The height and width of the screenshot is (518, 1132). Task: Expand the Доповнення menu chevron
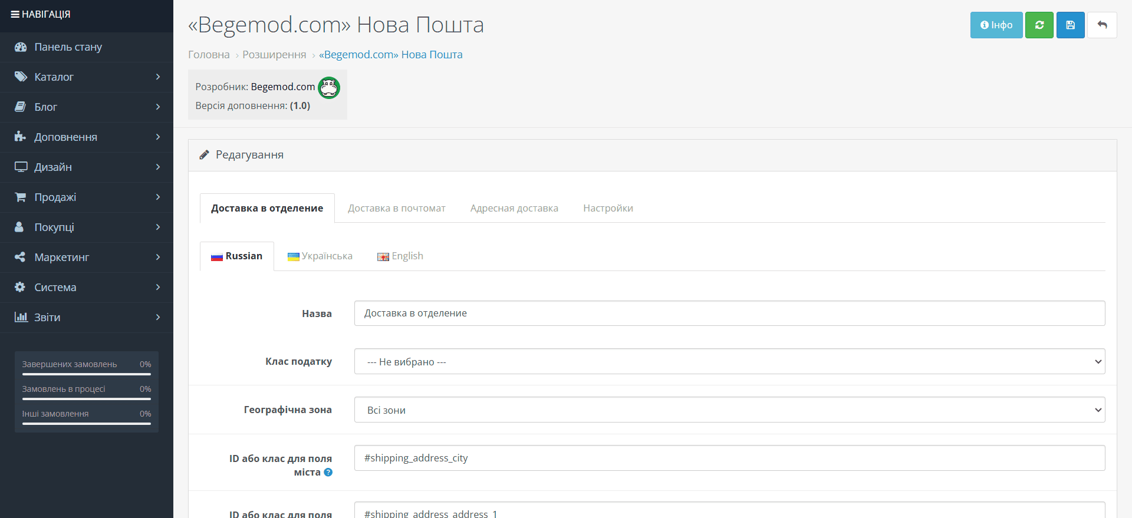point(158,137)
